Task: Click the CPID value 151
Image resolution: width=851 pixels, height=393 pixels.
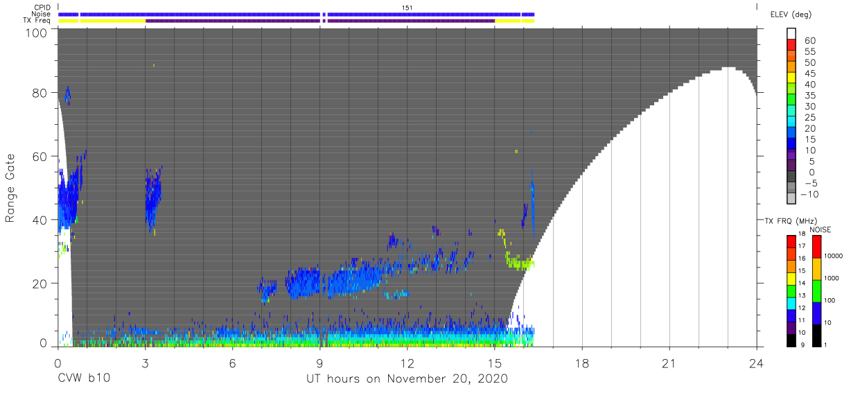Action: 407,8
